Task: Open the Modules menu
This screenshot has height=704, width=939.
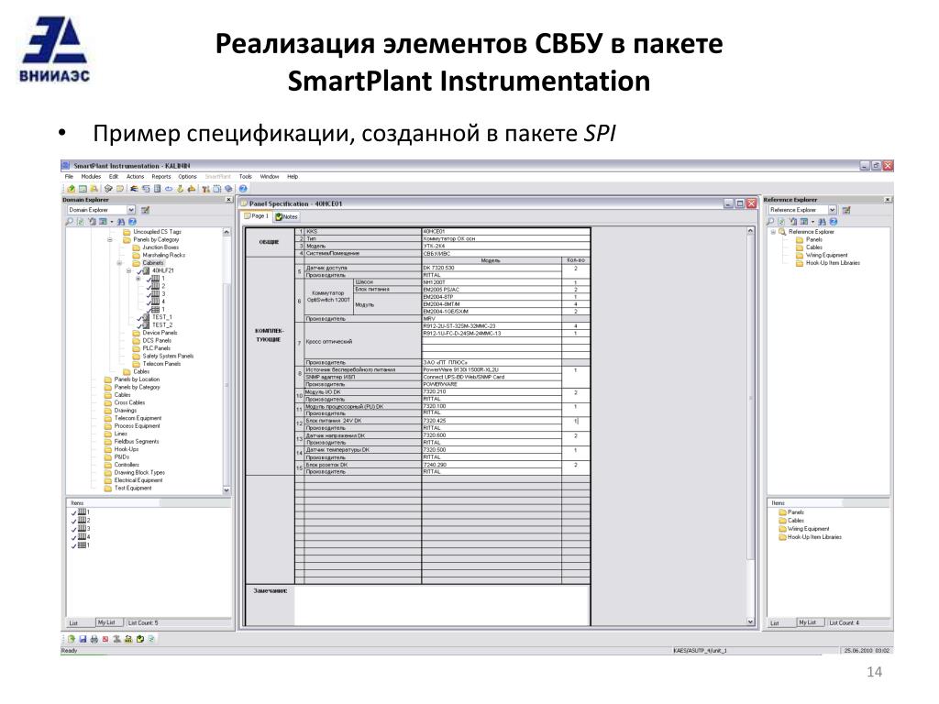Action: (91, 177)
